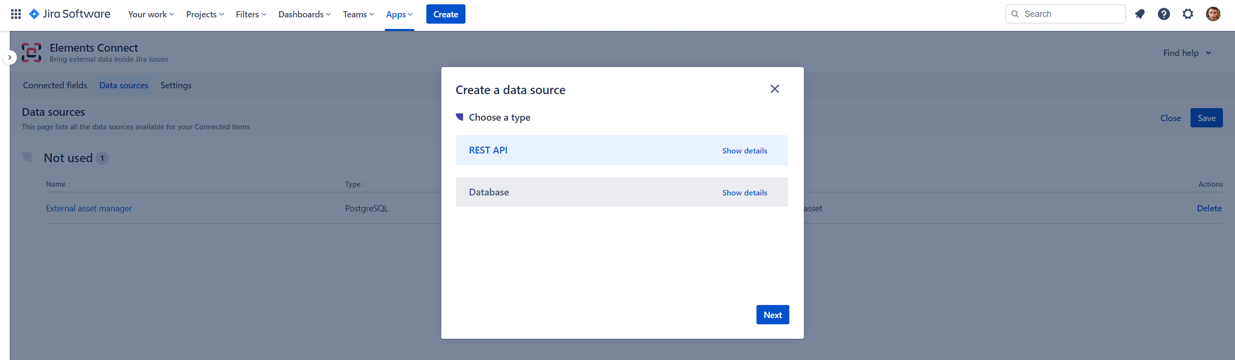The image size is (1235, 360).
Task: Show details for Database
Action: point(744,193)
